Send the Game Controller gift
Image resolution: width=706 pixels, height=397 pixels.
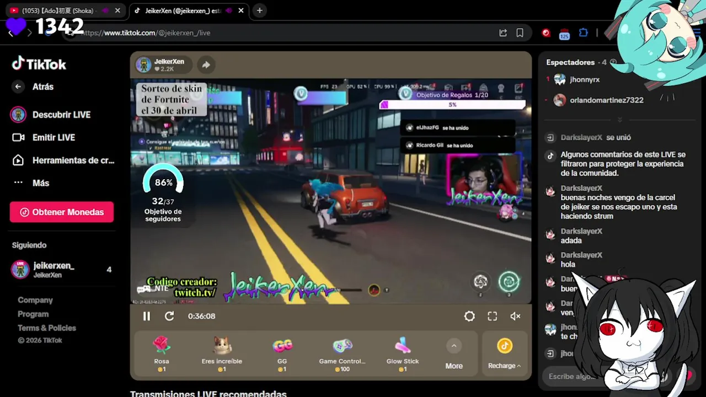click(x=342, y=354)
